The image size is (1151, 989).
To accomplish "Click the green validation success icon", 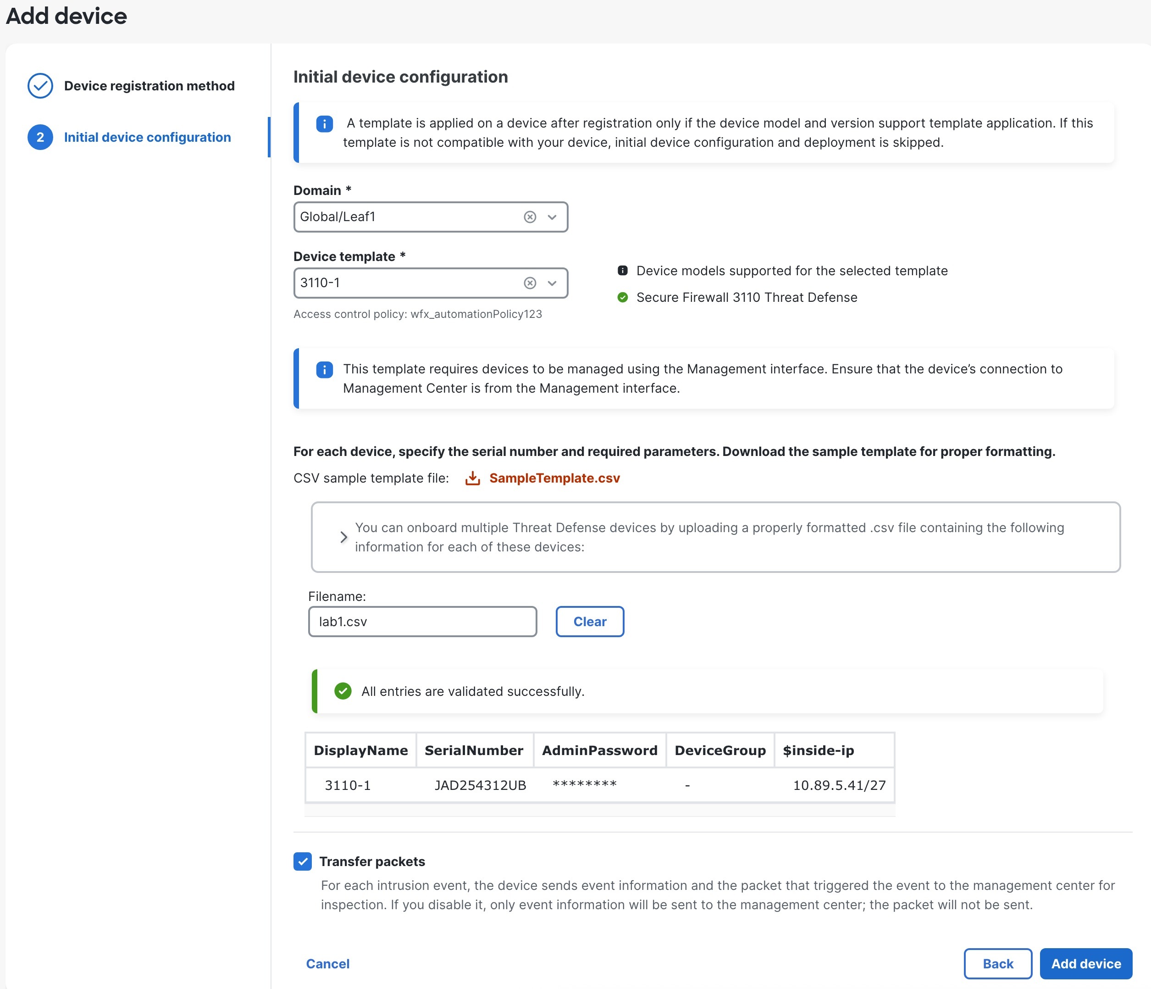I will point(343,691).
